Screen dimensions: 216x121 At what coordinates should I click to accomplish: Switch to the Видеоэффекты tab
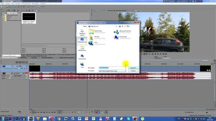point(48,57)
